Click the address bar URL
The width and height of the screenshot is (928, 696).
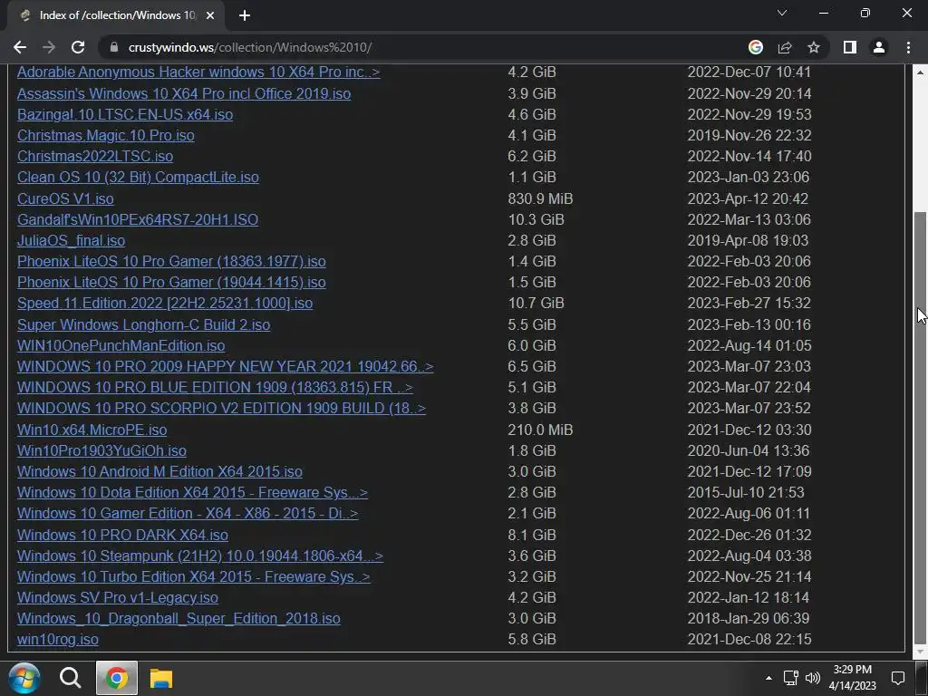[250, 47]
